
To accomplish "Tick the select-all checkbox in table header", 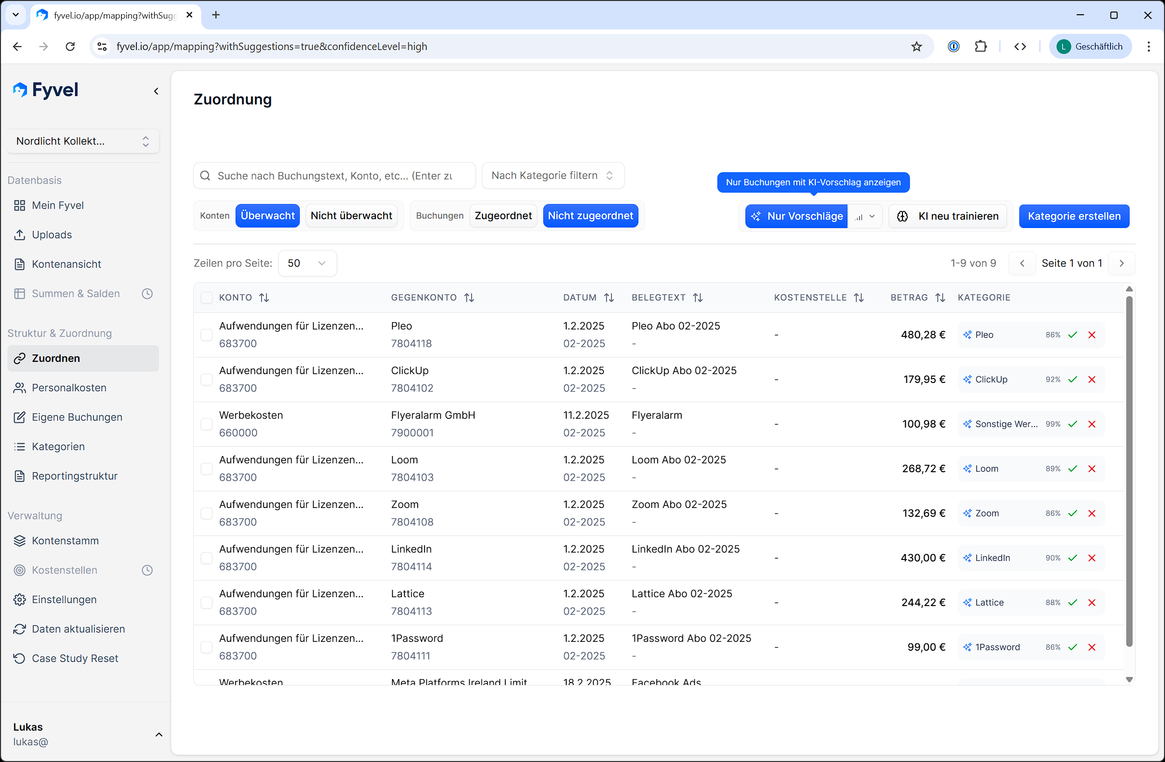I will pos(207,298).
